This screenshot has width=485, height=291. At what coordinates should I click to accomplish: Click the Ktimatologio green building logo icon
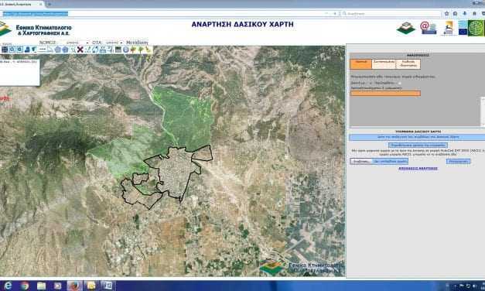click(x=405, y=28)
